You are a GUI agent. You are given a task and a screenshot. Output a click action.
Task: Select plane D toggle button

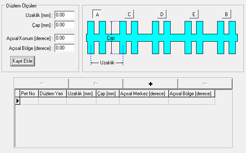coord(162,14)
